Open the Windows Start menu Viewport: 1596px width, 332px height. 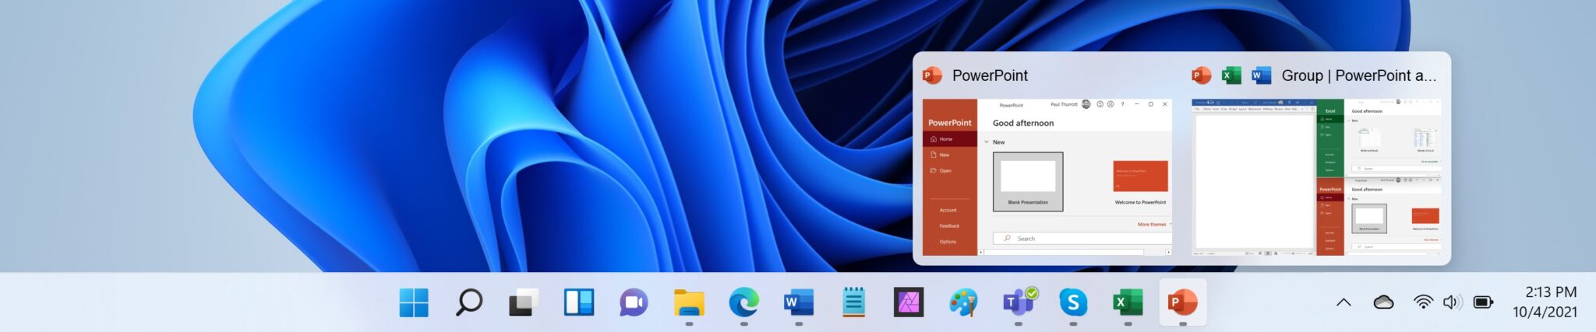pyautogui.click(x=414, y=302)
